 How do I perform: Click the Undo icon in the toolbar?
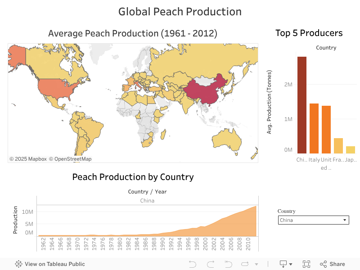192,264
